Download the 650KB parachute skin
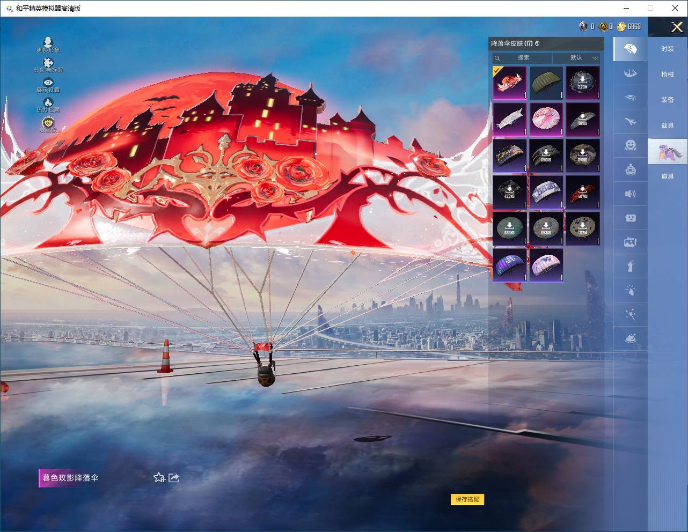Viewport: 688px width, 532px height. [x=546, y=156]
